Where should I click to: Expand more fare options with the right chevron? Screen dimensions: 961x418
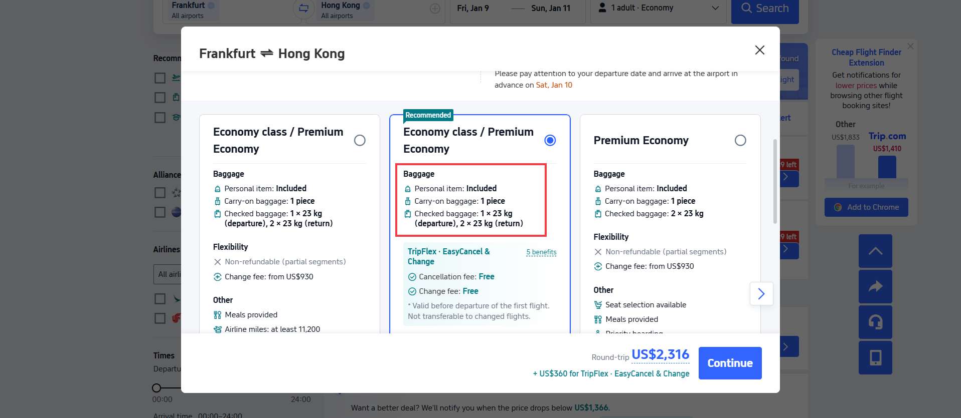pyautogui.click(x=761, y=294)
